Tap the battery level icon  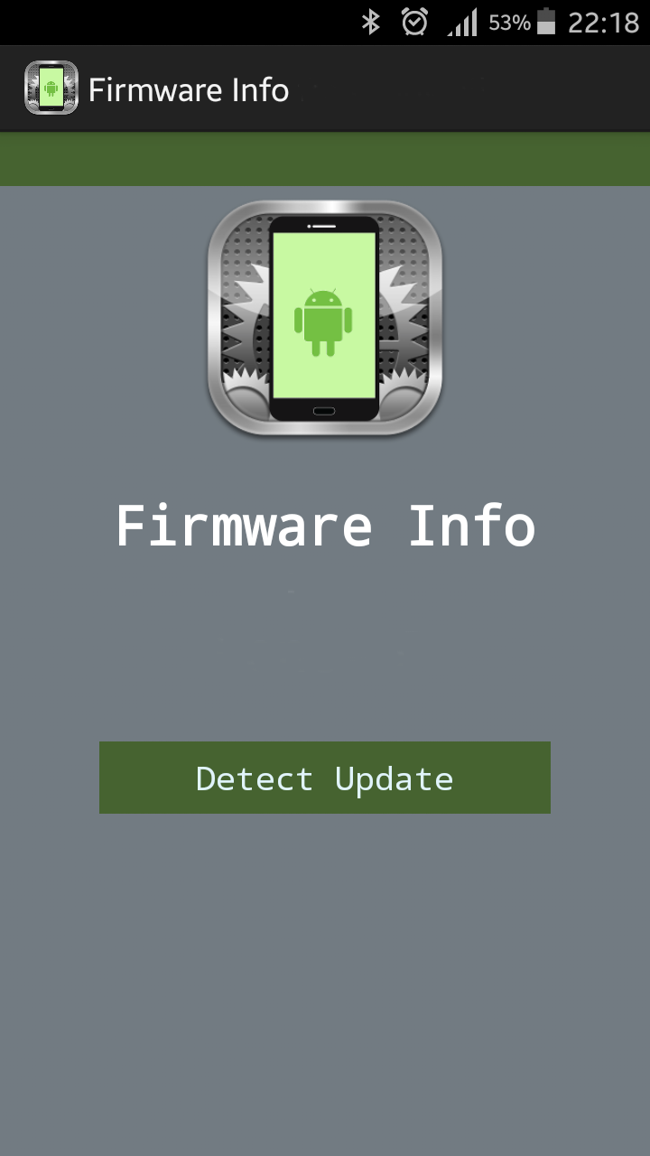coord(545,22)
